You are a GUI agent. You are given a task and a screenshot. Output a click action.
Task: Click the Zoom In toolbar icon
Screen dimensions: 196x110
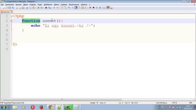pos(54,8)
